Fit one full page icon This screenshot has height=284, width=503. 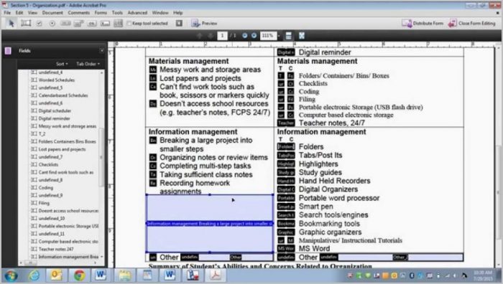(302, 36)
